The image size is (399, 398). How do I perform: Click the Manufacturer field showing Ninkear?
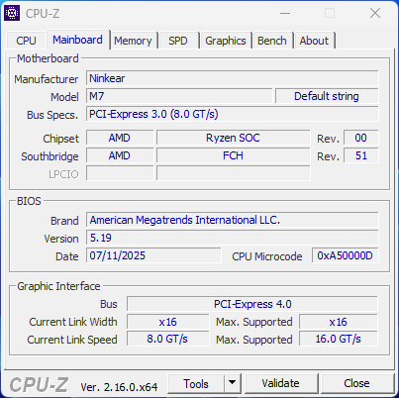[x=233, y=78]
